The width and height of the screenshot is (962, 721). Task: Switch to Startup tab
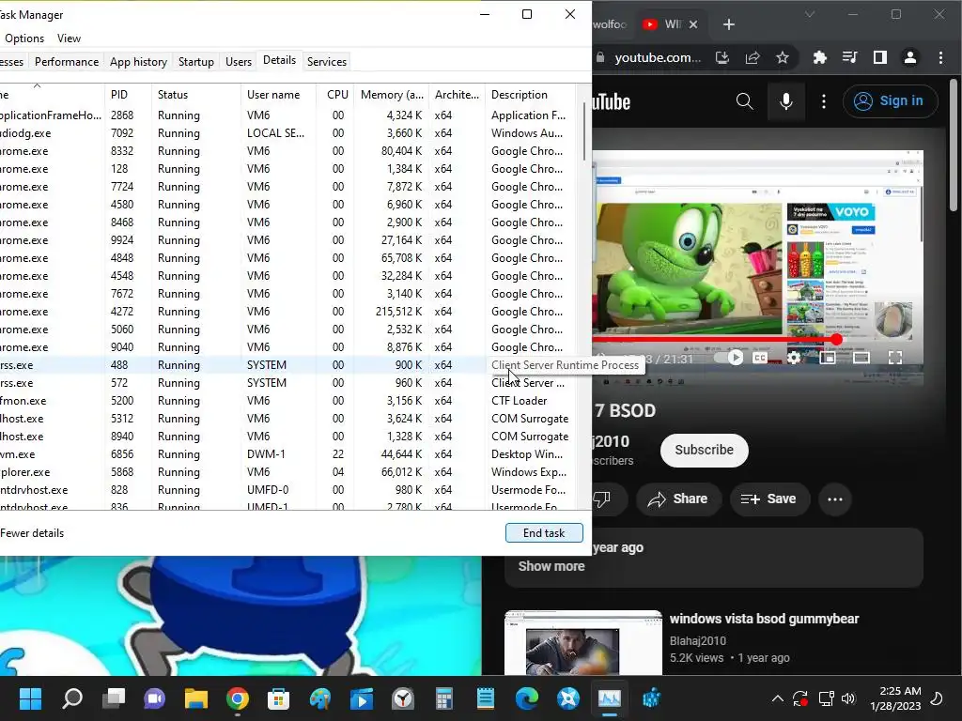tap(195, 62)
